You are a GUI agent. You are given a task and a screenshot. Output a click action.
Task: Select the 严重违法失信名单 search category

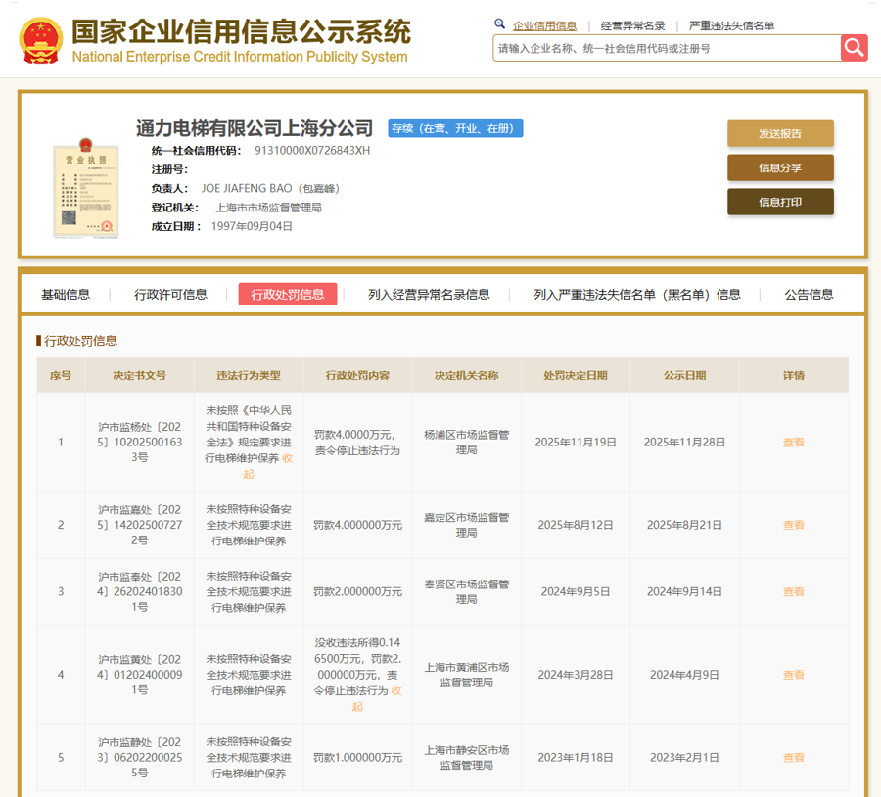[x=731, y=25]
